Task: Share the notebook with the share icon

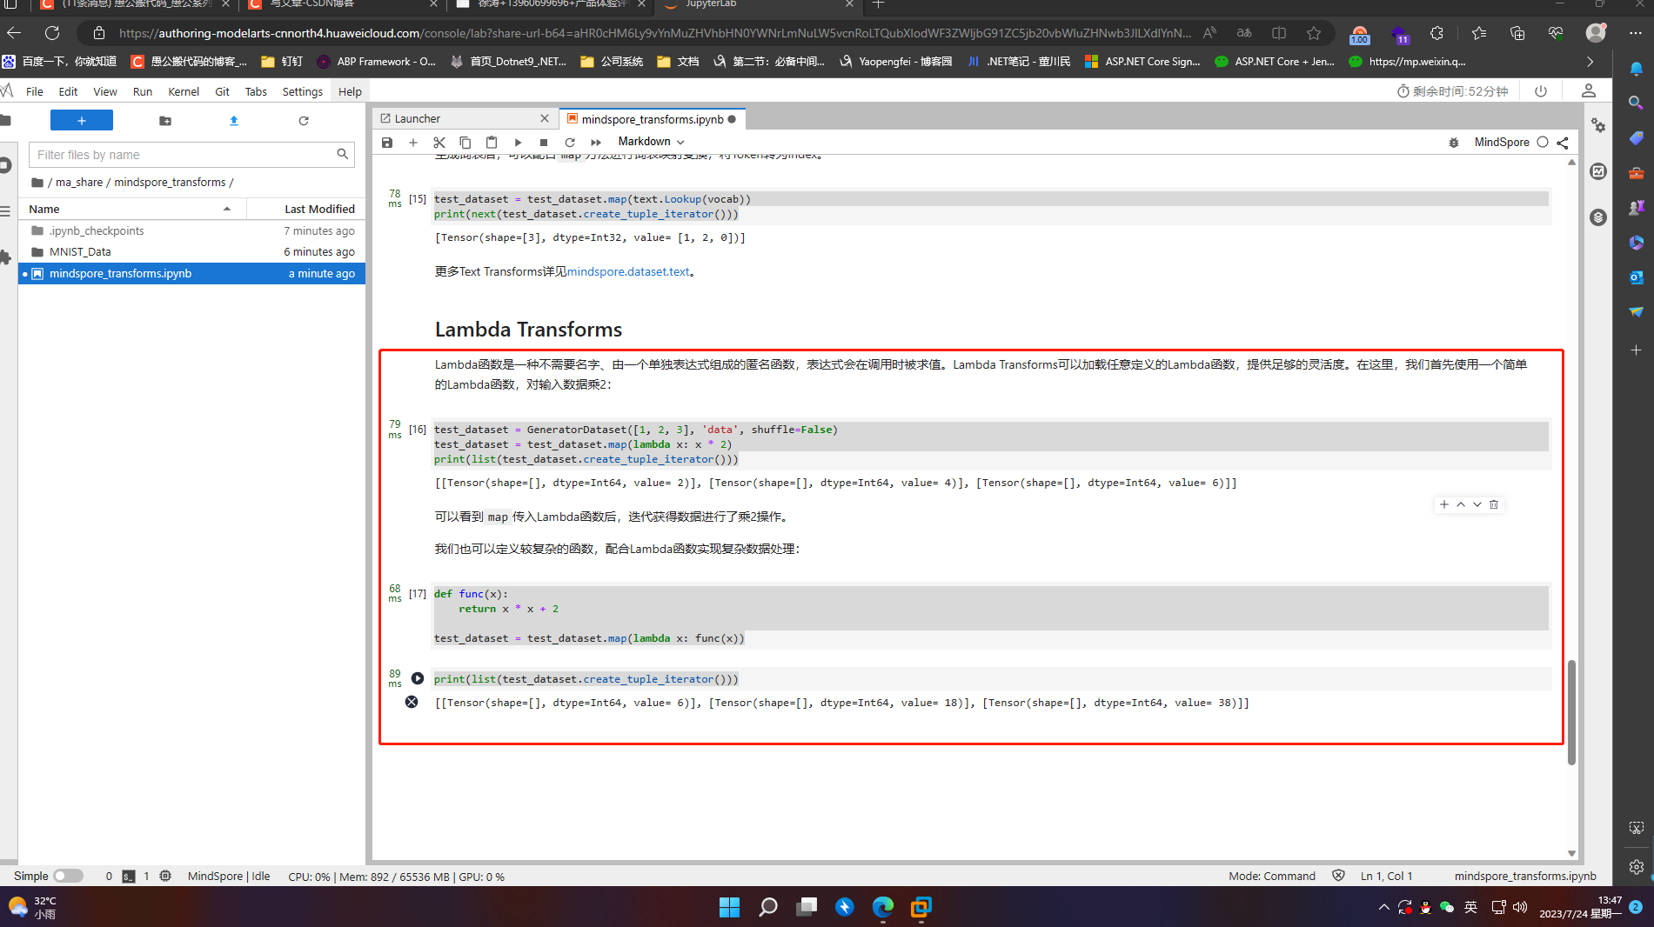Action: [1563, 143]
